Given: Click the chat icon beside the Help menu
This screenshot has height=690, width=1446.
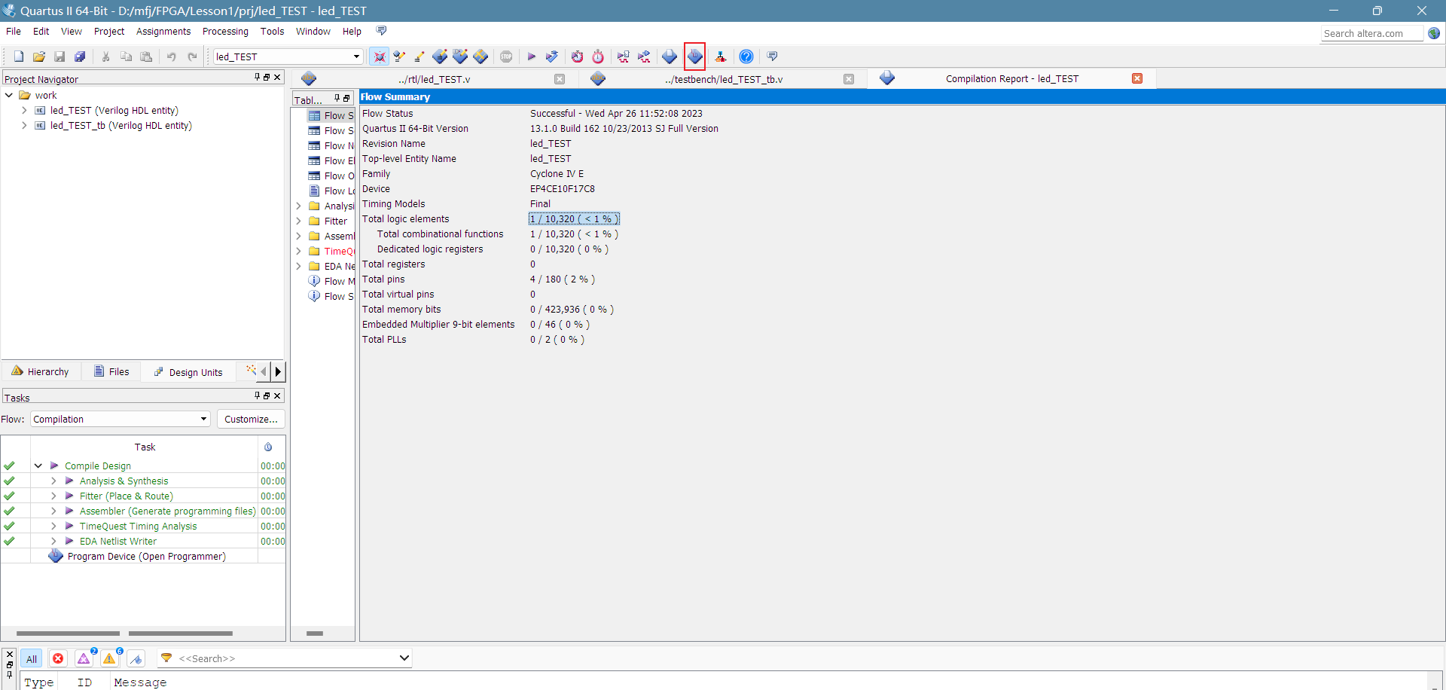Looking at the screenshot, I should (x=381, y=31).
